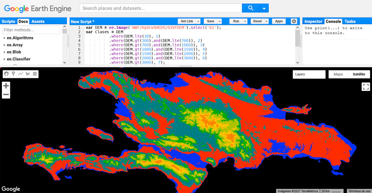Click the search places and datasets field
Screen dimensions: 372x193
pos(161,8)
